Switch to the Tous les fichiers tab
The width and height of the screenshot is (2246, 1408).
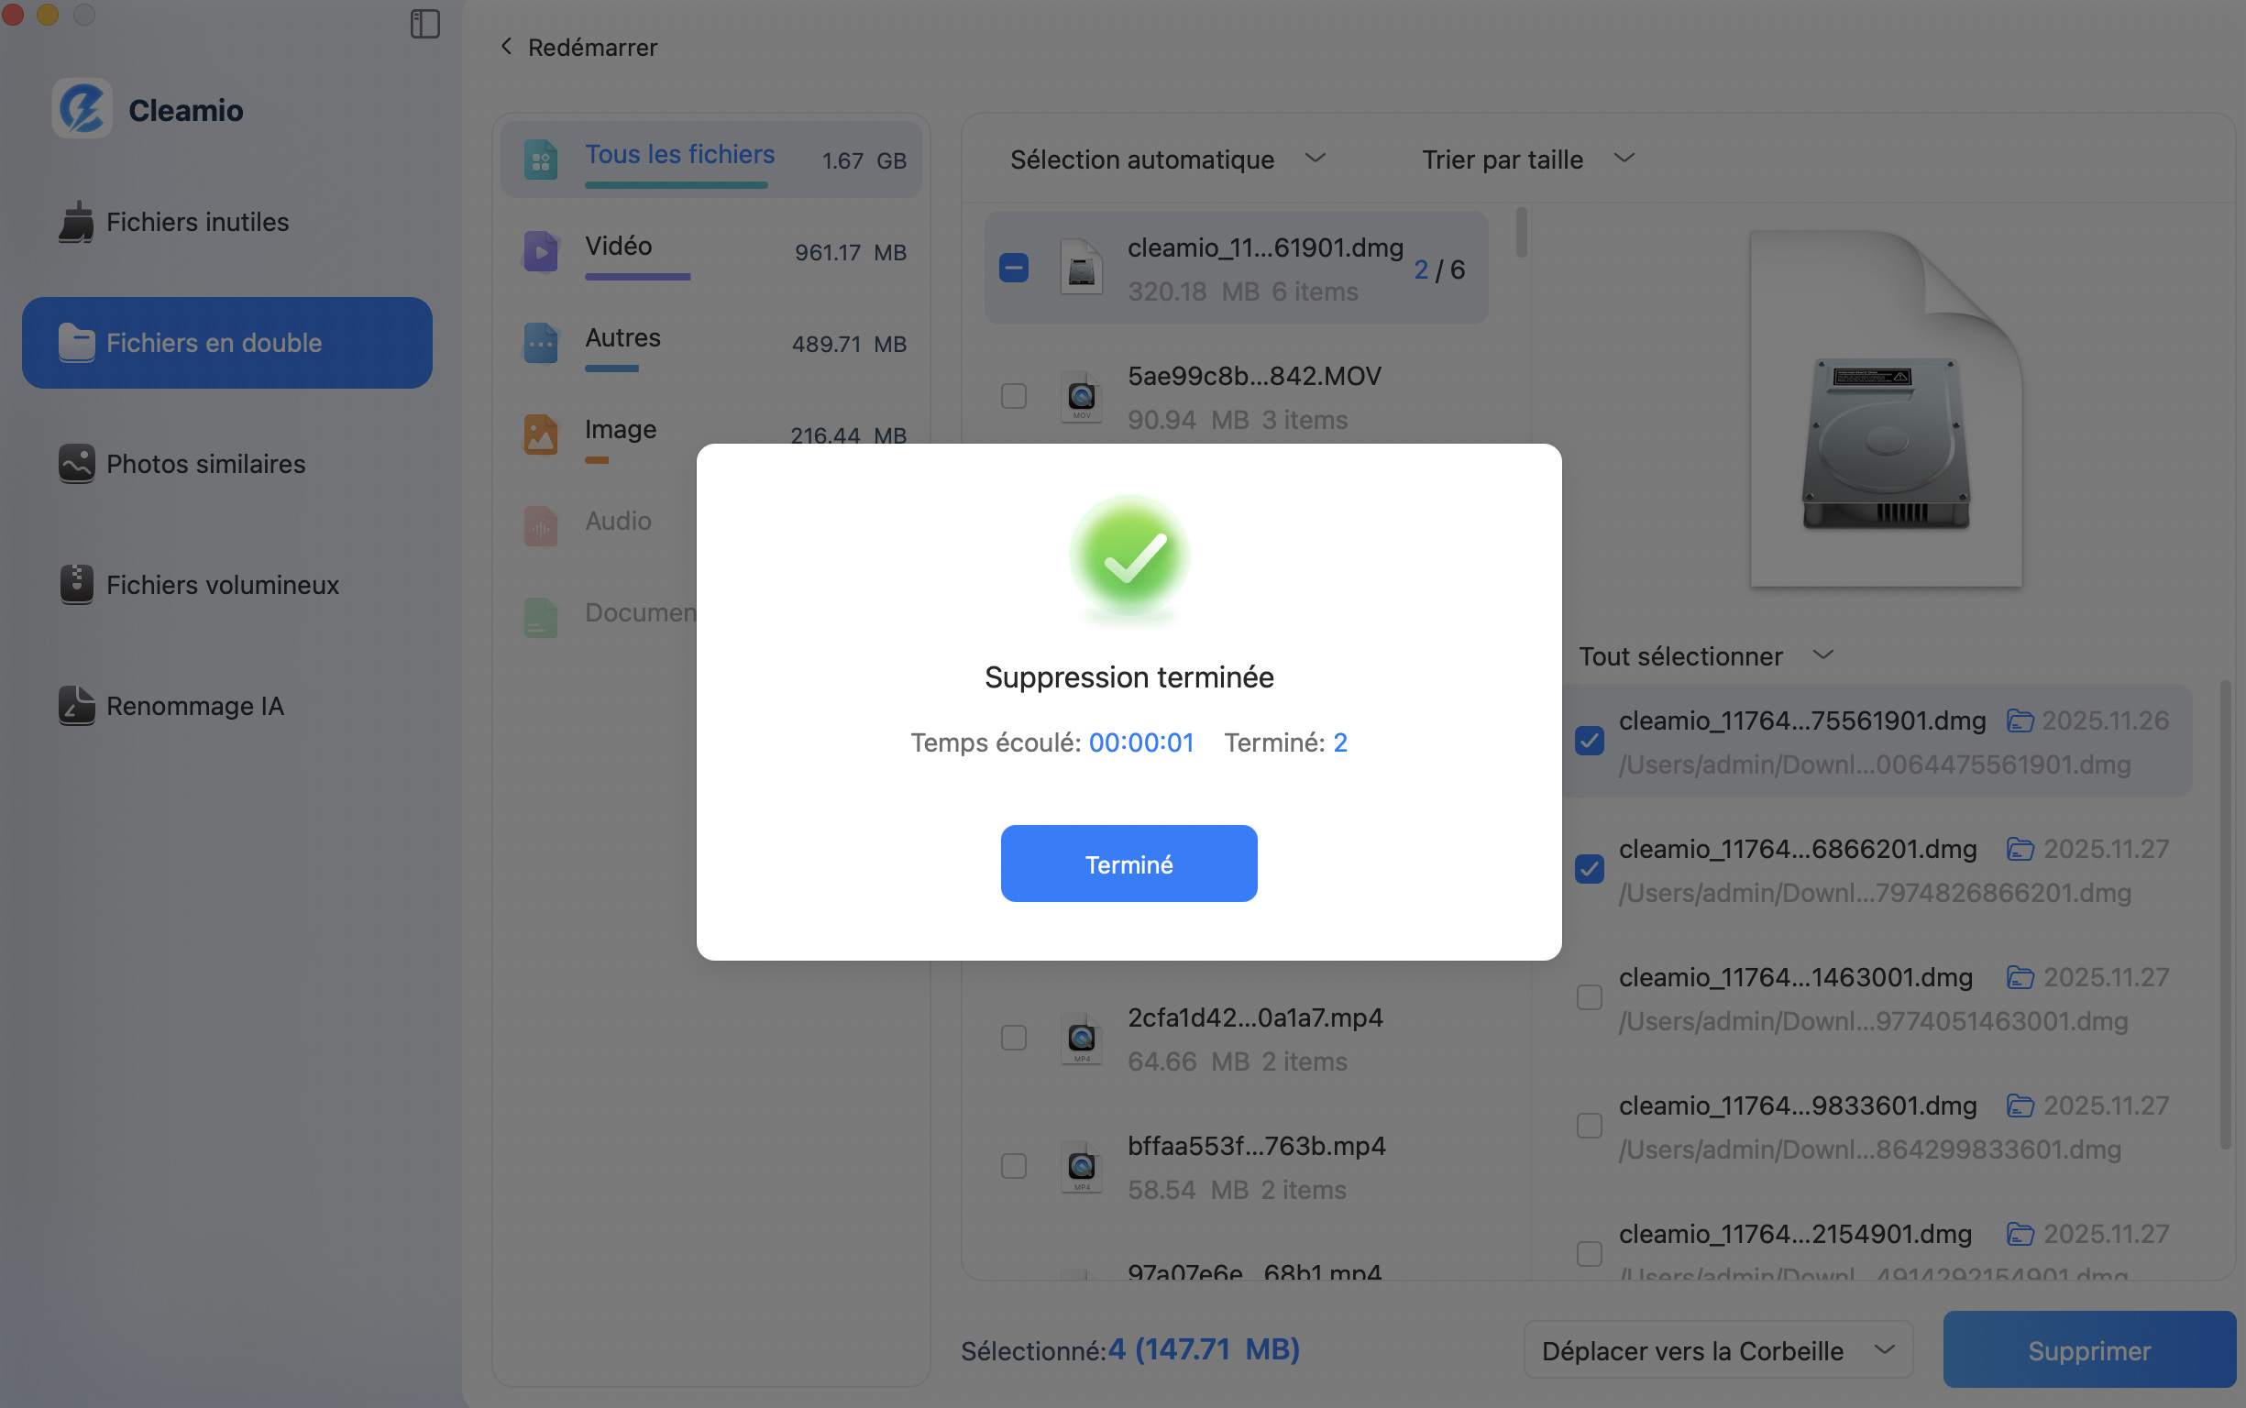[680, 155]
